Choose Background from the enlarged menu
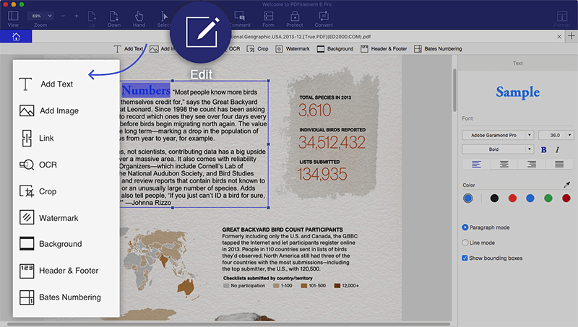The width and height of the screenshot is (578, 327). [51, 244]
